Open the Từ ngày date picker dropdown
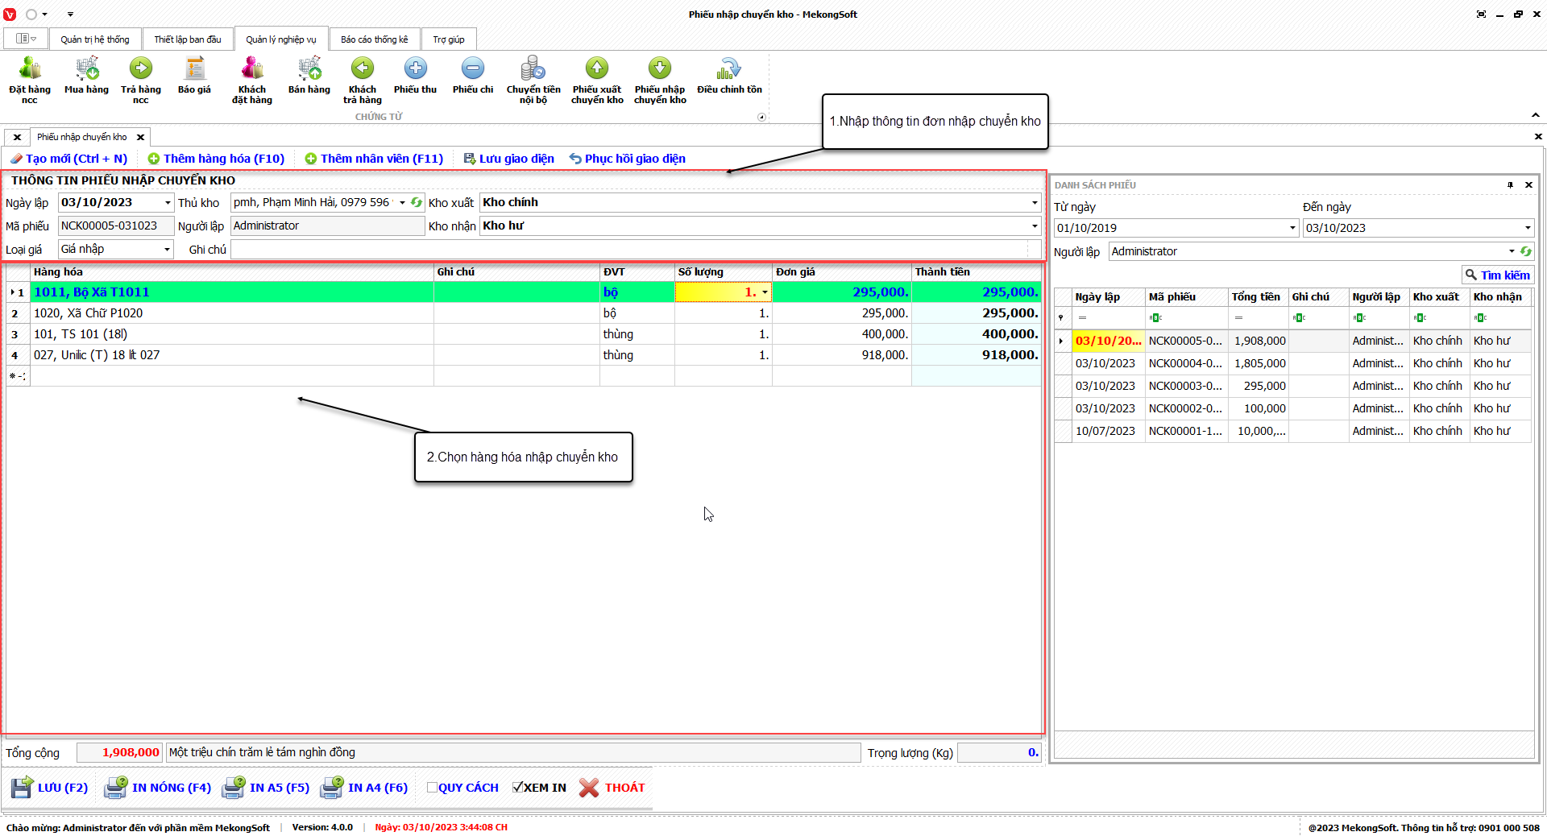Viewport: 1547px width, 836px height. click(1292, 228)
